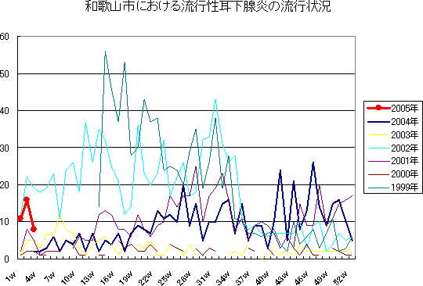
Task: Click the yellow 2003年 legend line
Action: click(378, 134)
